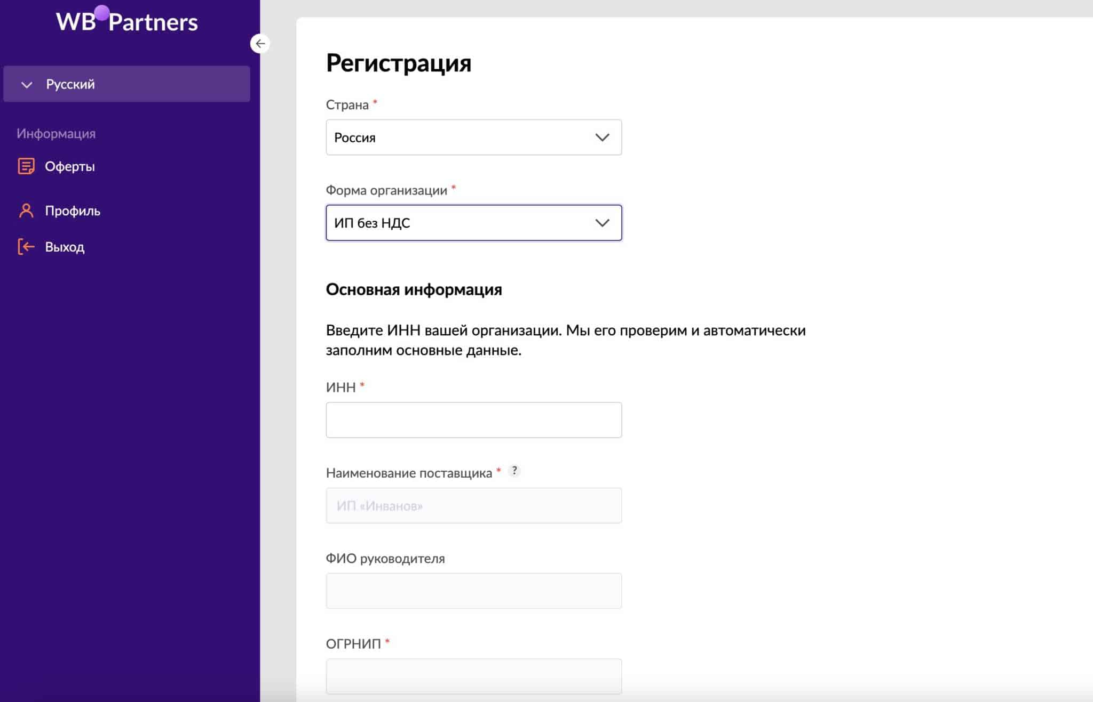Click the Наименование поставщика field

tap(474, 505)
